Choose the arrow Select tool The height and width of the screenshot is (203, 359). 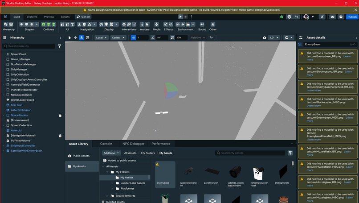[x=69, y=37]
